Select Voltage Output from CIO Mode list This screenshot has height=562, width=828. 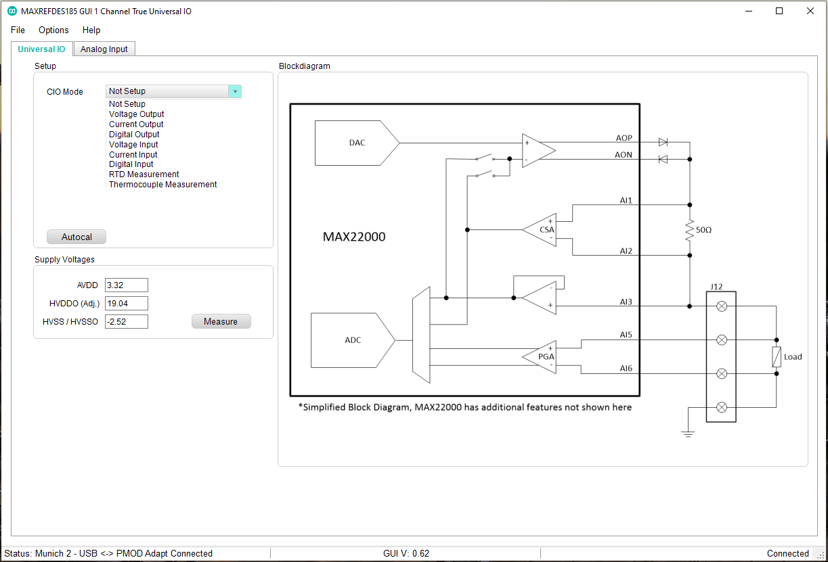click(x=136, y=114)
